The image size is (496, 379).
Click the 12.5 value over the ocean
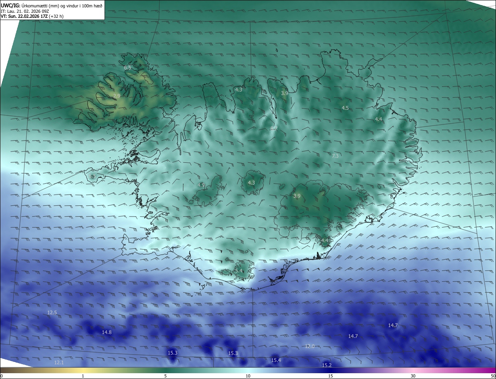coord(52,313)
